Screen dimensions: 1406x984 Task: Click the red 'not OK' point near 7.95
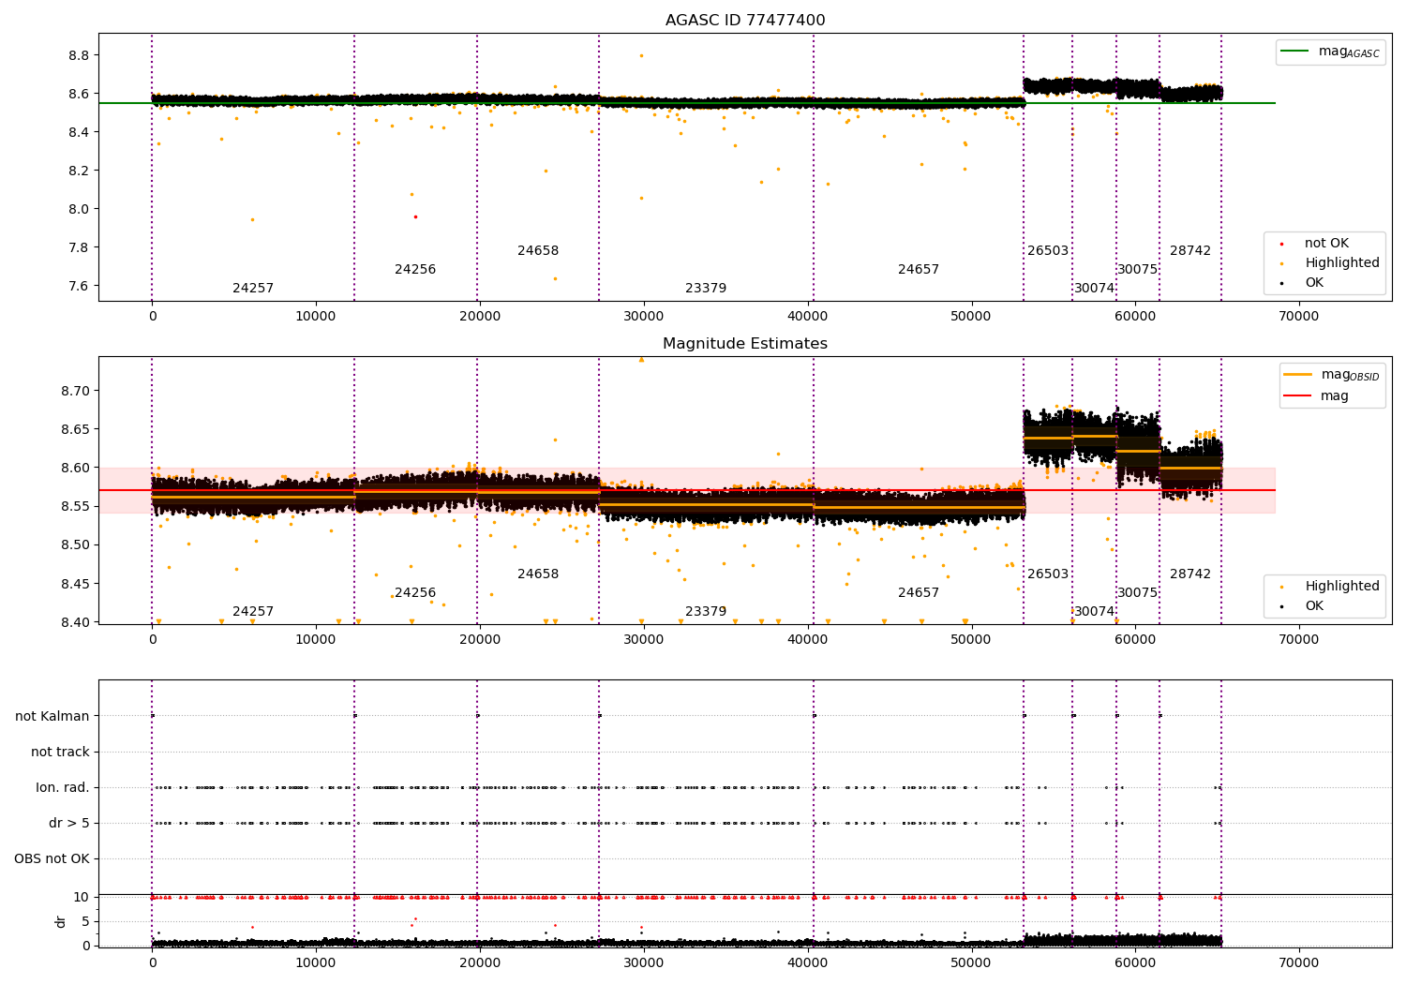(x=415, y=217)
